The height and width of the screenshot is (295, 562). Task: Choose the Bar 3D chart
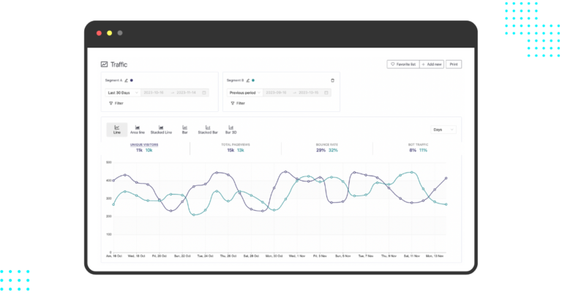click(x=231, y=130)
